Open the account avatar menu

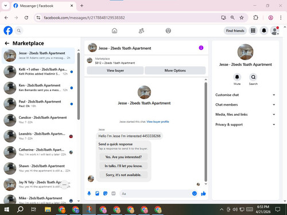point(274,30)
